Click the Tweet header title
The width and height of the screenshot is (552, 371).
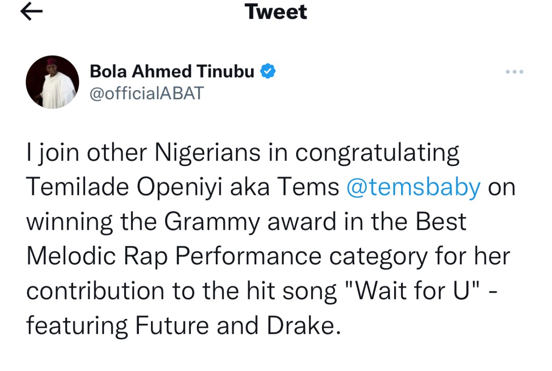coord(276,11)
